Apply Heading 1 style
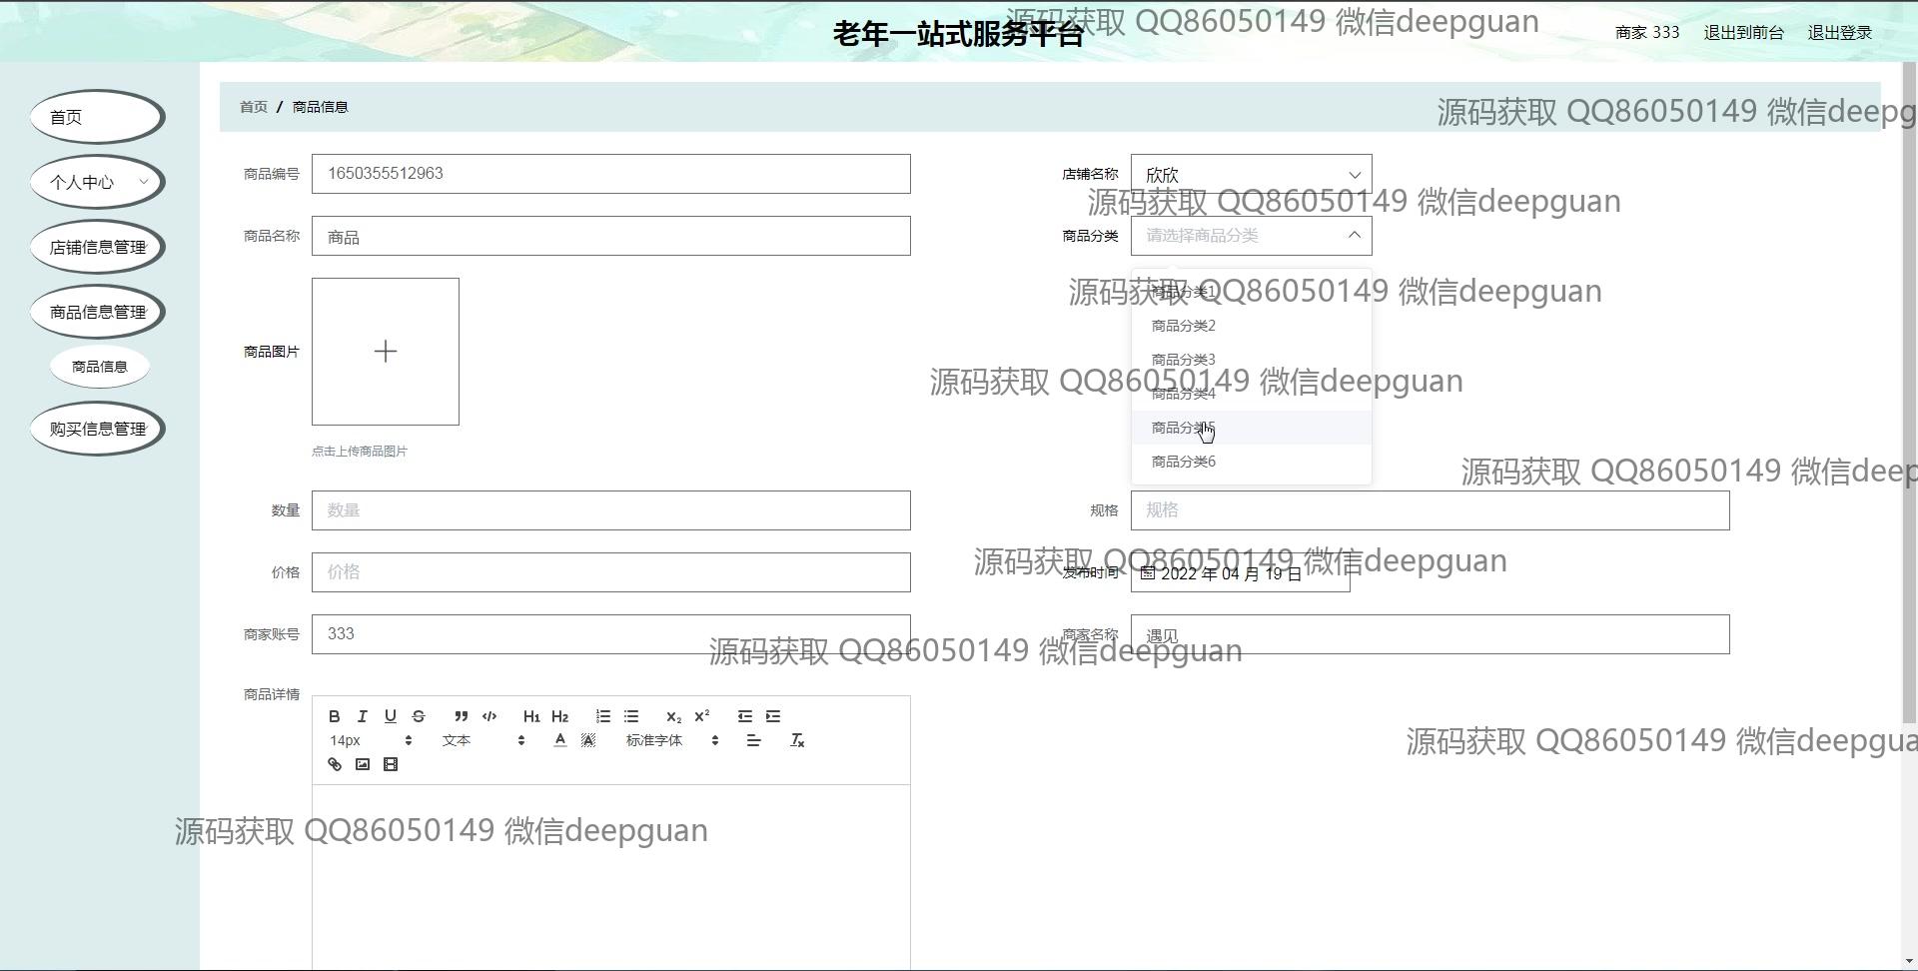The image size is (1918, 971). [x=531, y=716]
